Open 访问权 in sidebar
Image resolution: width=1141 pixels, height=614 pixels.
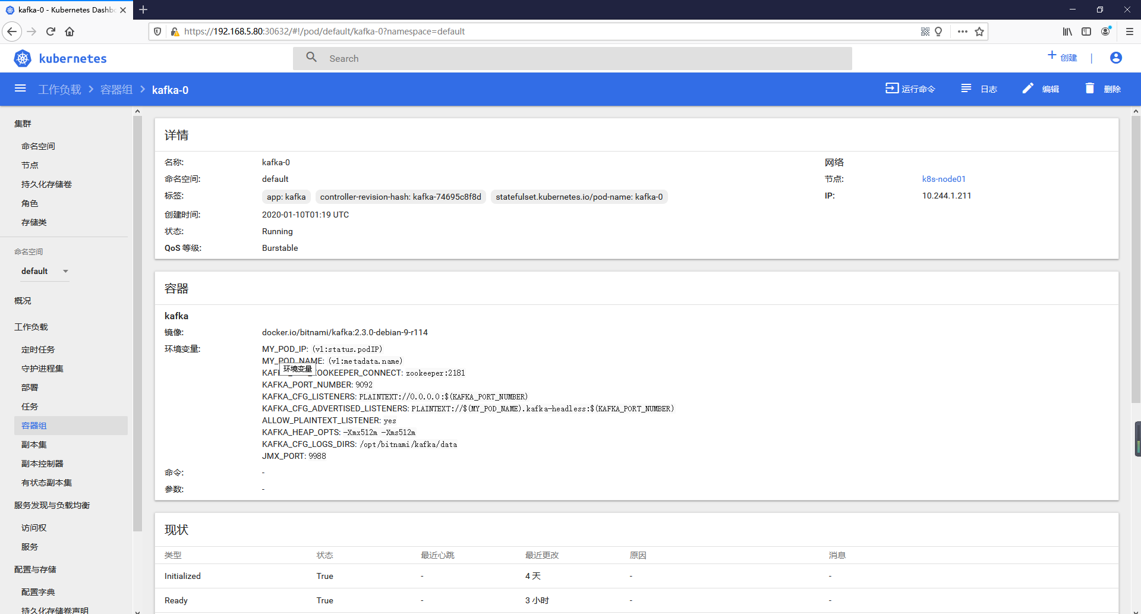coord(34,528)
